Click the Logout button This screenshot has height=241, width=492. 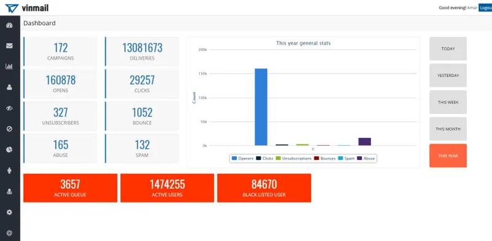[x=485, y=8]
